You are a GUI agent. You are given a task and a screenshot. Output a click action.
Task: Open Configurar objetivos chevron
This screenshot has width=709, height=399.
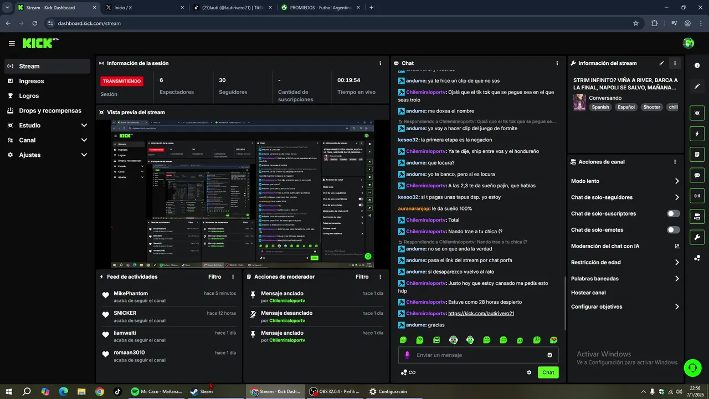677,306
